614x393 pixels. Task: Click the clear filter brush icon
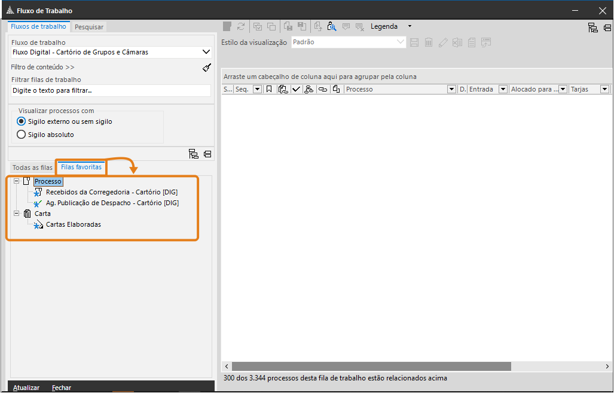pyautogui.click(x=207, y=68)
